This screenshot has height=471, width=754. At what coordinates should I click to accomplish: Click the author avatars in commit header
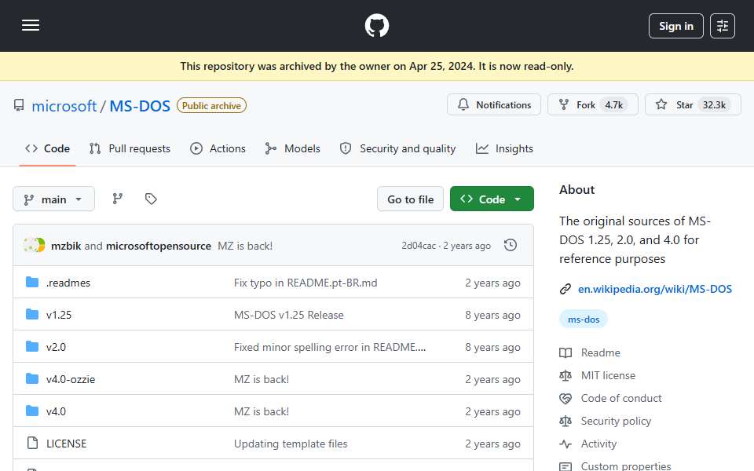click(x=34, y=245)
